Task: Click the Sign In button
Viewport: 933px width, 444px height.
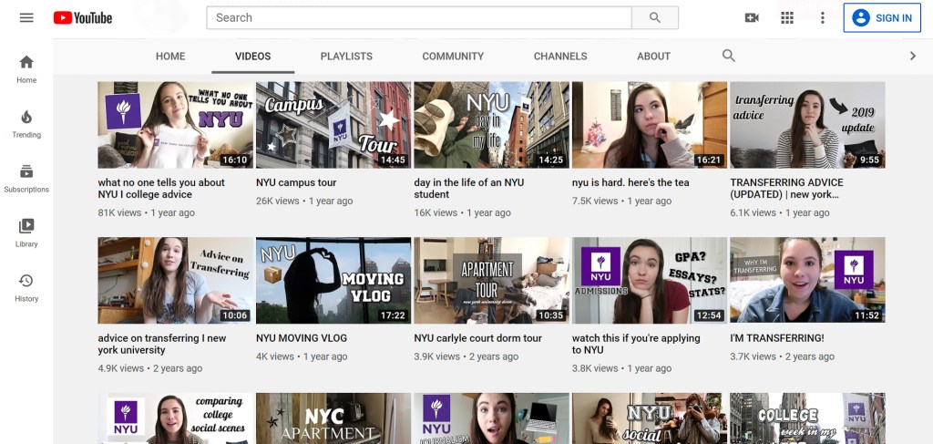Action: (x=882, y=18)
